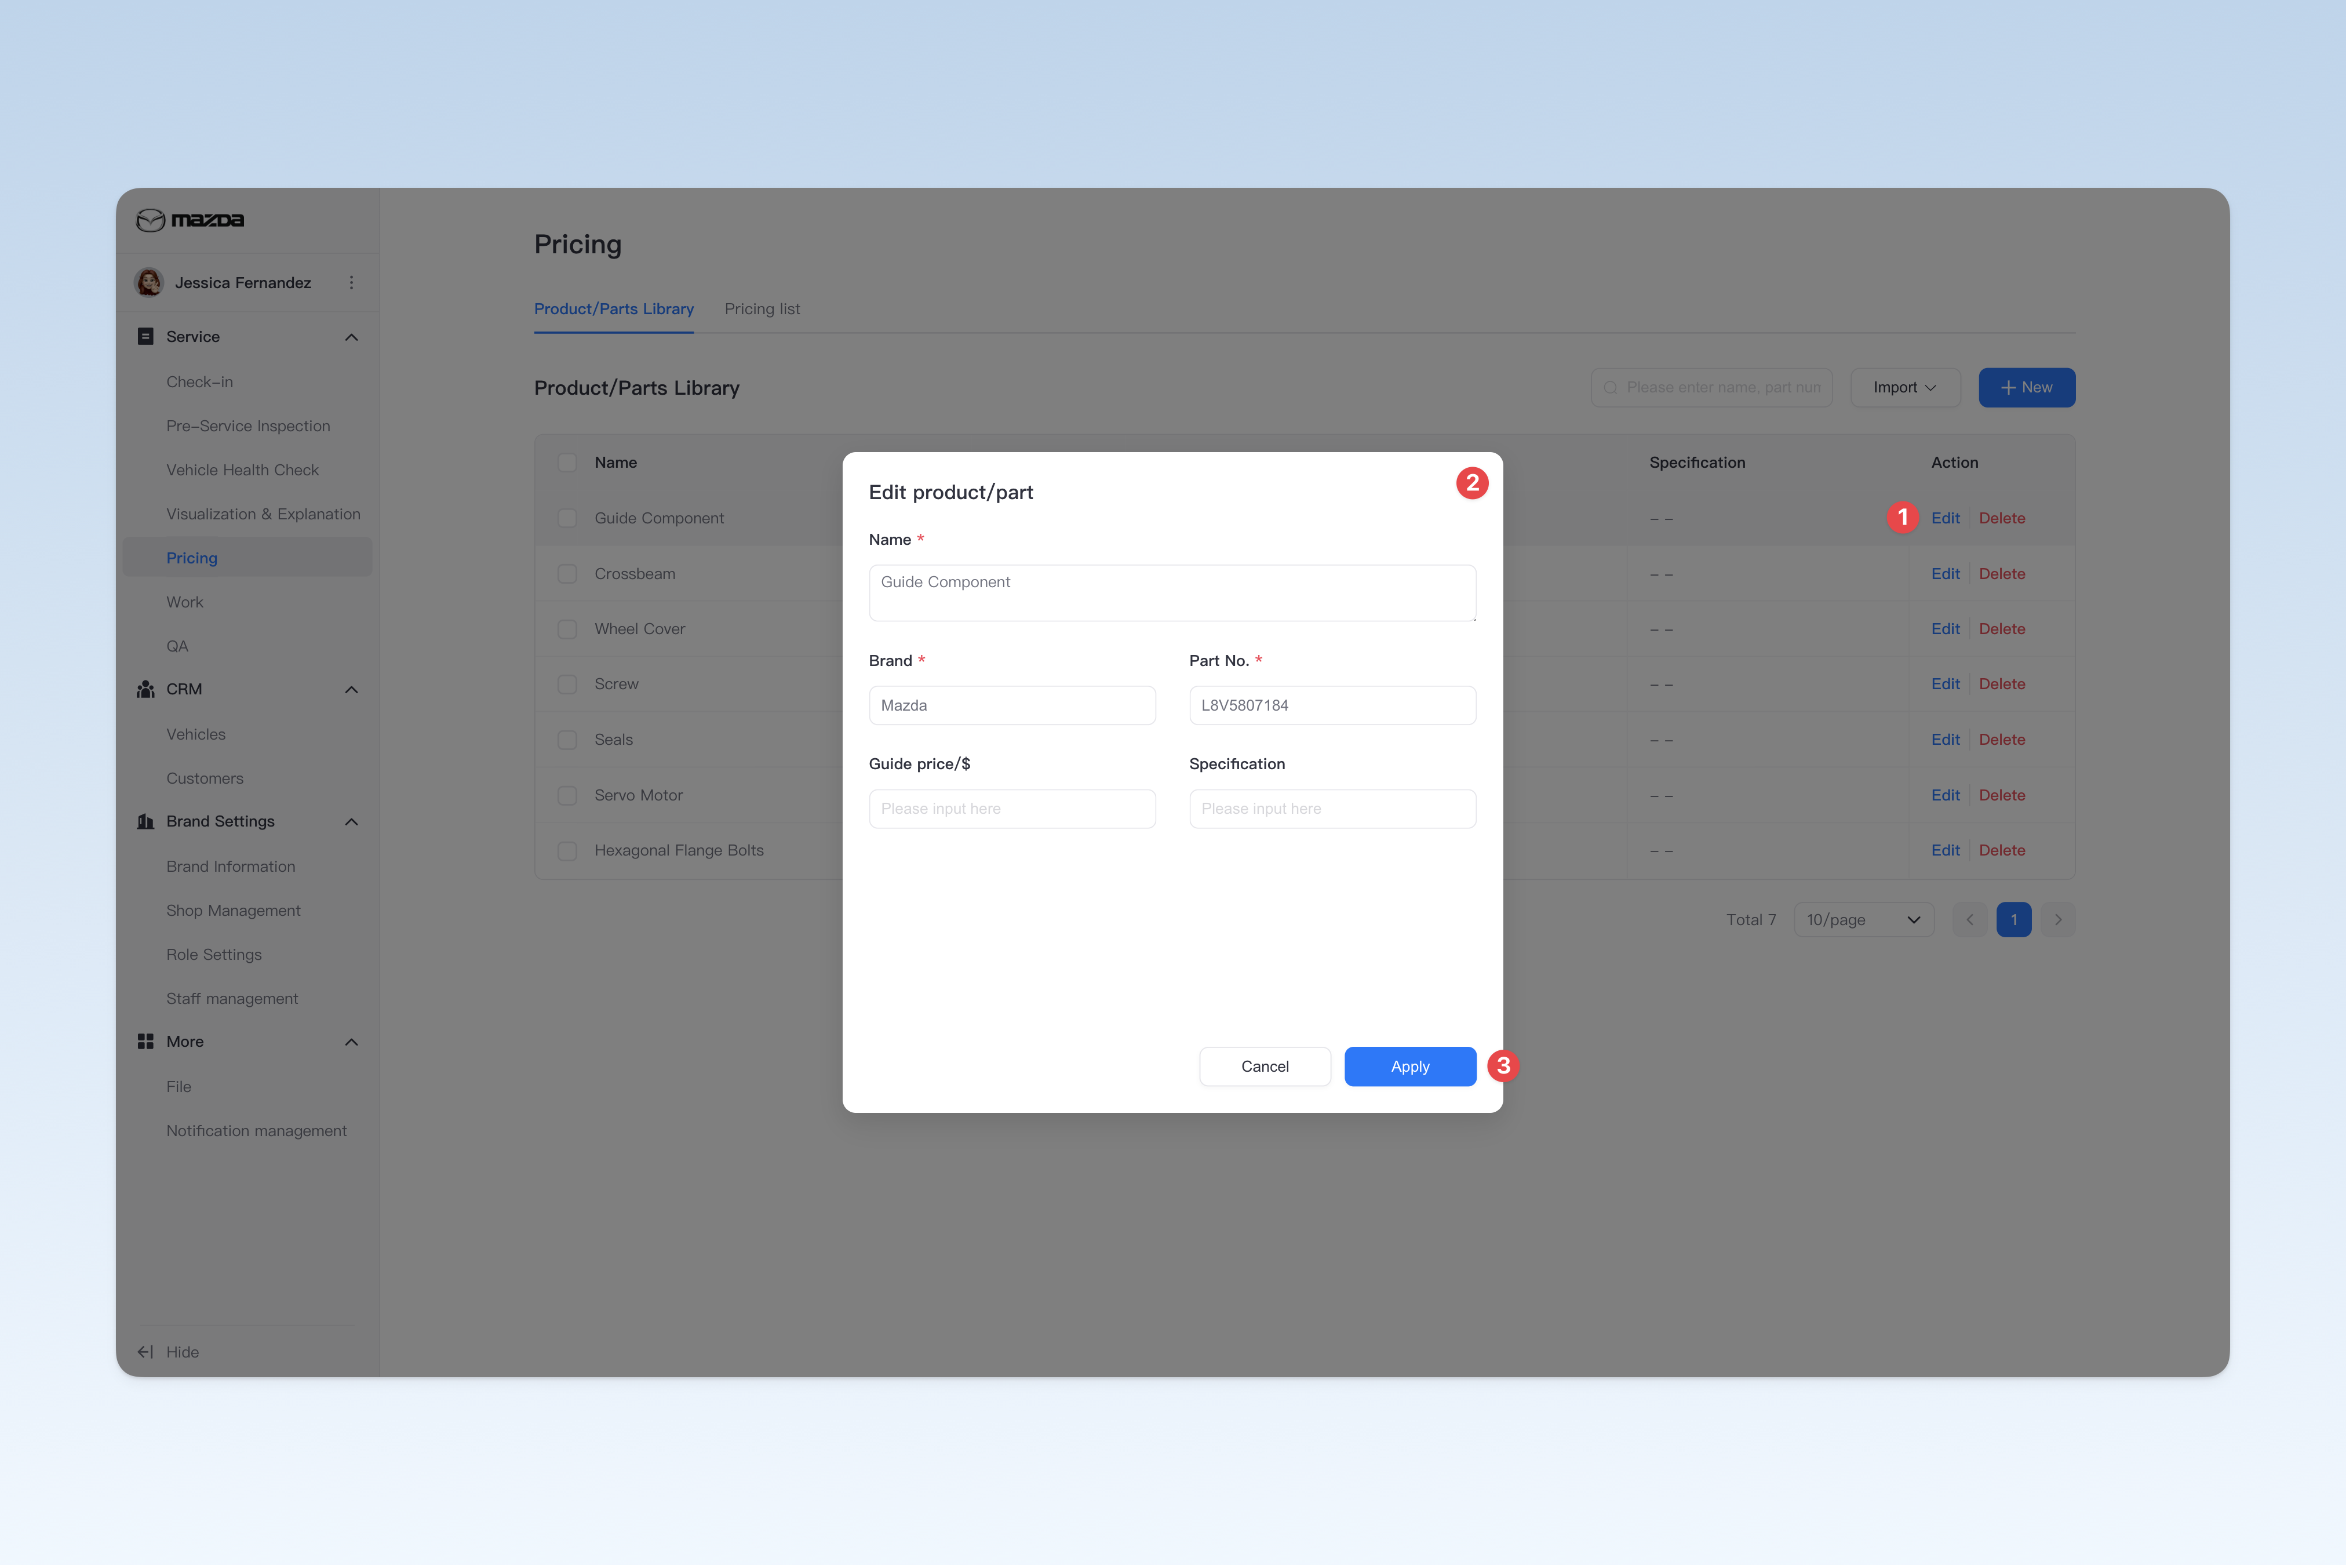The width and height of the screenshot is (2346, 1565).
Task: Check the Servo Motor row checkbox
Action: (567, 795)
